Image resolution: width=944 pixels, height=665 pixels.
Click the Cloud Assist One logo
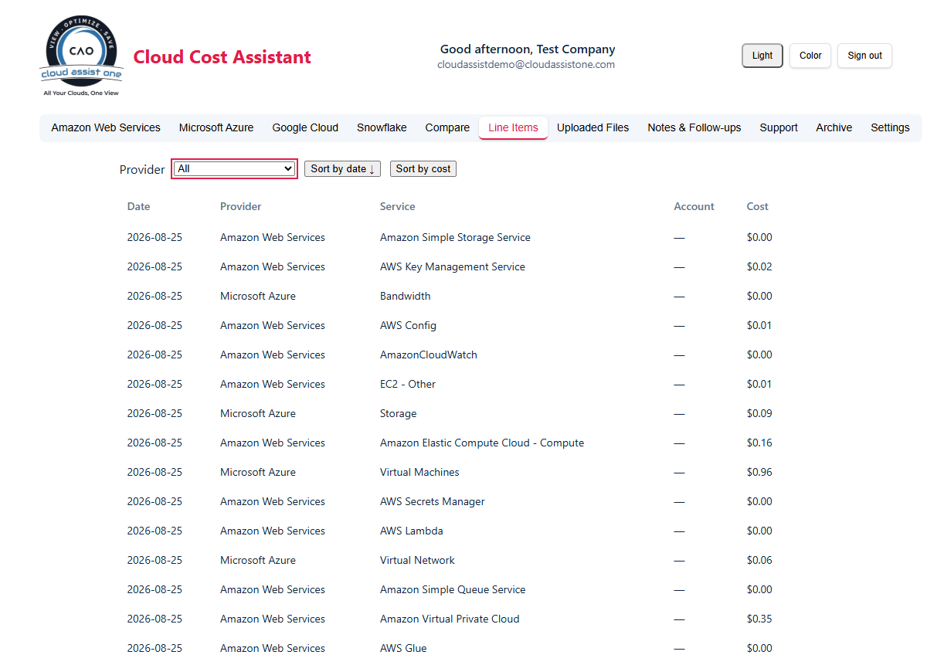tap(81, 56)
